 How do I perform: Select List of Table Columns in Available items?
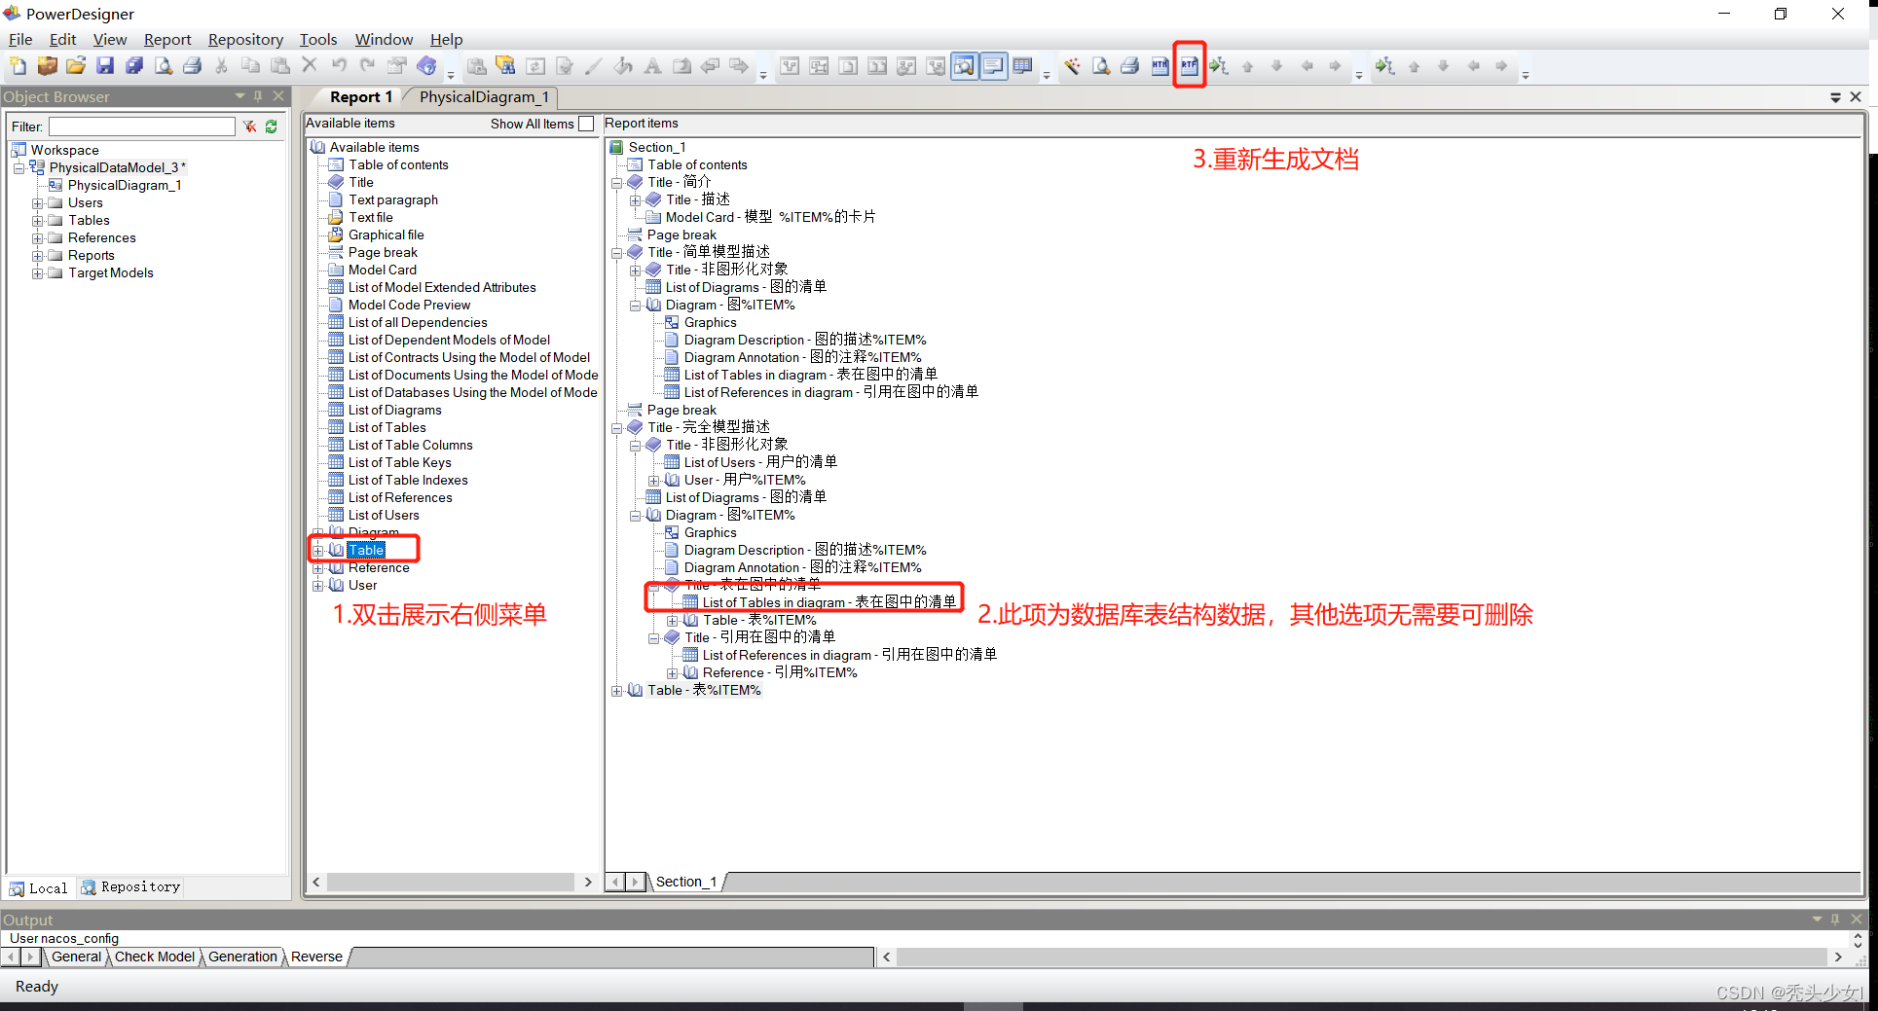tap(410, 446)
